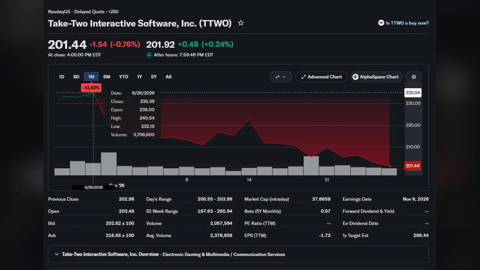Click the Beta (5Y Monthly) value 0.97

(325, 211)
